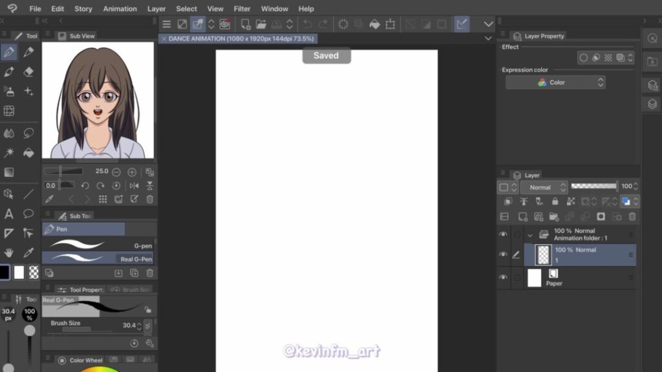Collapse the Animation folder layer

530,235
